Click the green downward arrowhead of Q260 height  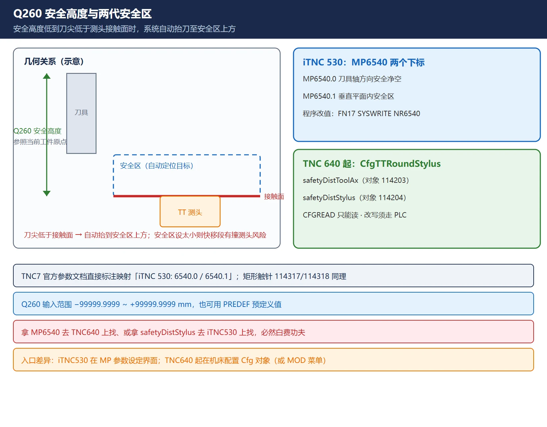[47, 193]
